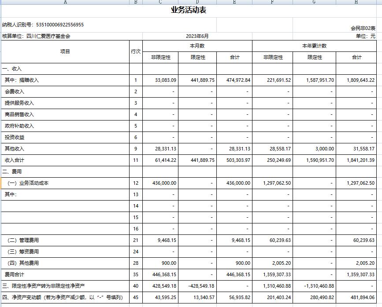Select the 行次 header cell

(136, 51)
